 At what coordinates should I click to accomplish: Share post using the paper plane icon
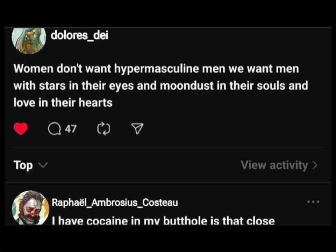137,129
